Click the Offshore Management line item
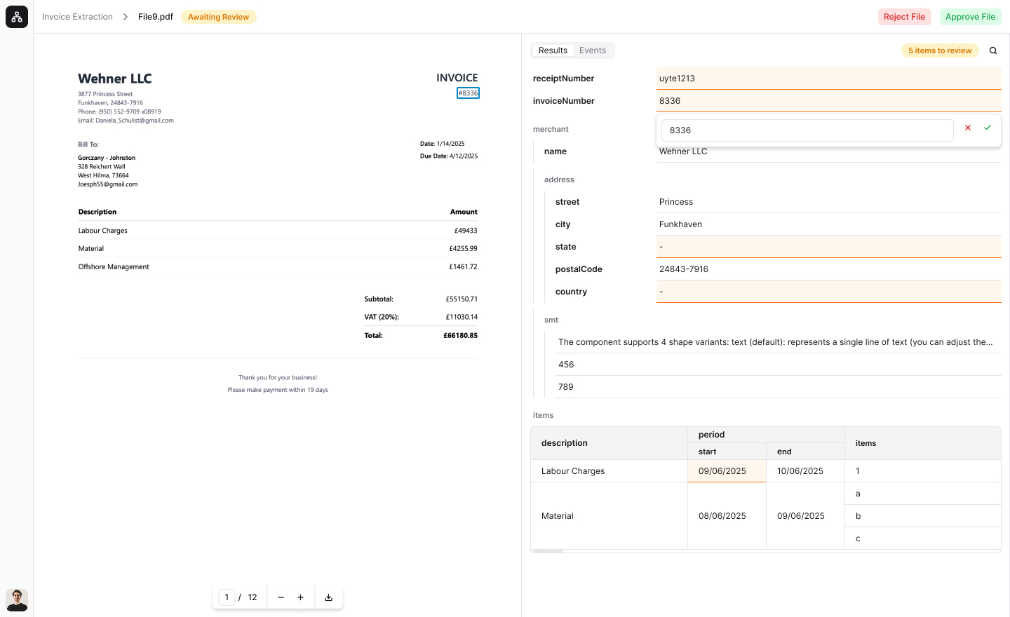Screen dimensions: 1010x617 pos(114,267)
